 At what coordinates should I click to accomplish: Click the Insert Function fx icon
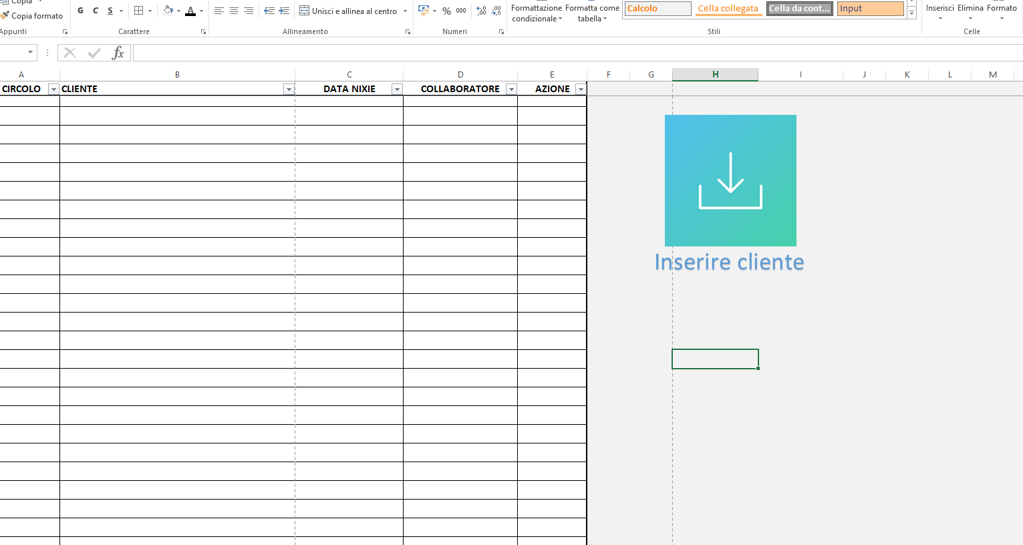point(118,53)
